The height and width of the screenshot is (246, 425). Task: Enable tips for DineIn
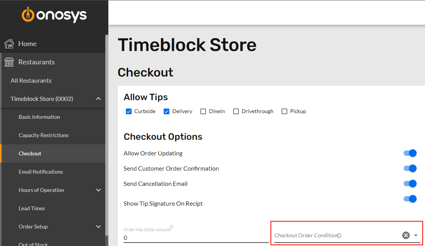203,112
